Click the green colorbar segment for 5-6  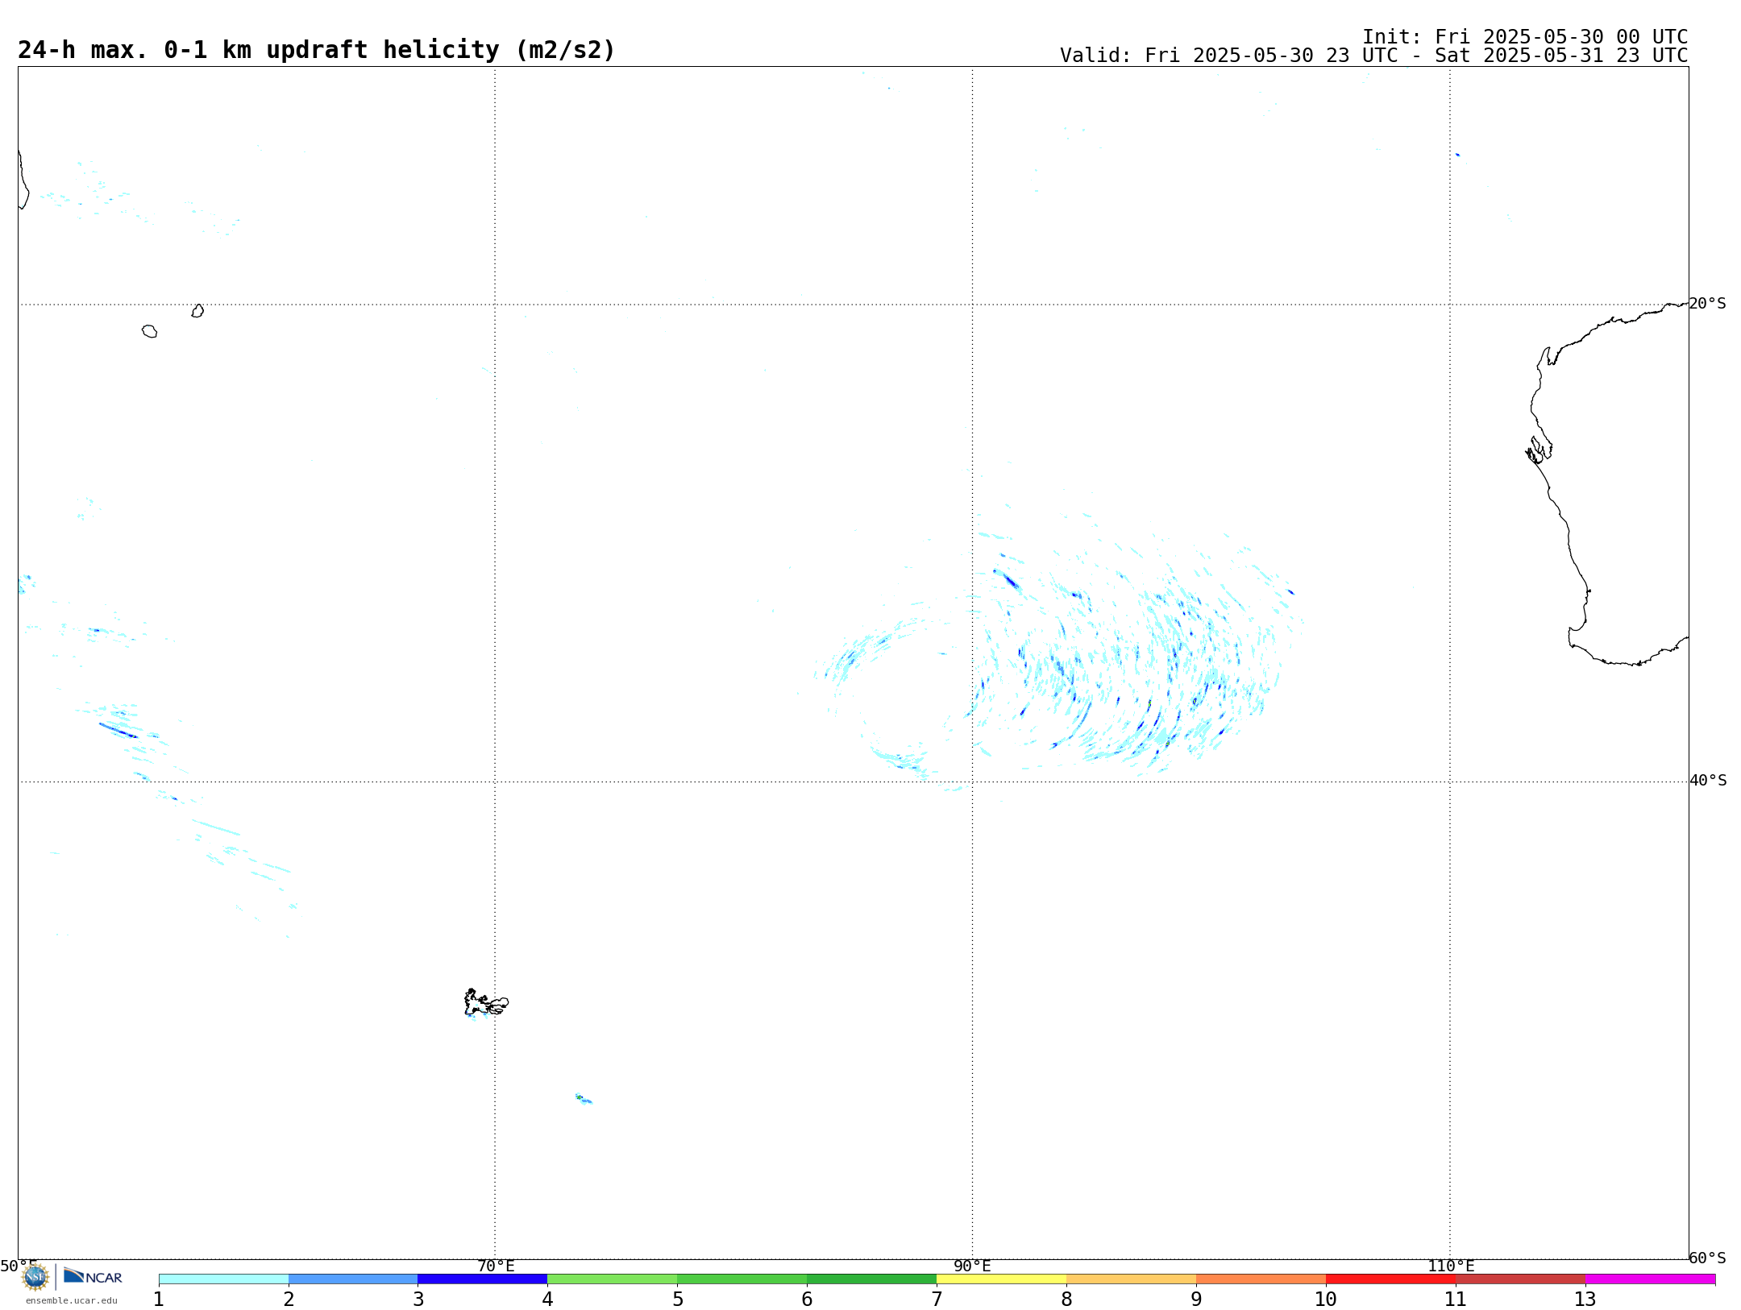(x=742, y=1279)
